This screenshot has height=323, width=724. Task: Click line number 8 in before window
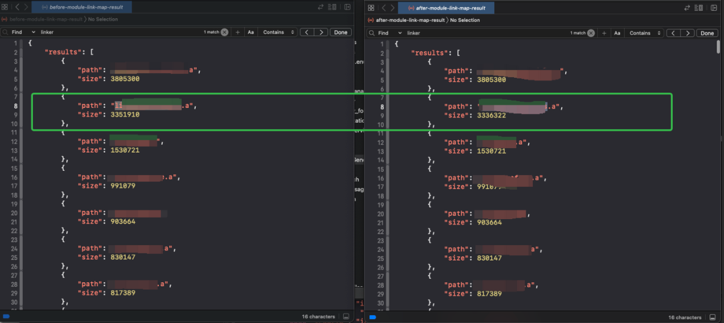[x=15, y=106]
